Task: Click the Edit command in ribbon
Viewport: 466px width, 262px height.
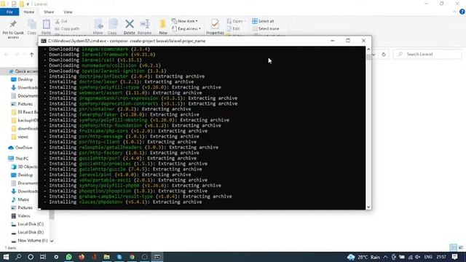Action: [234, 29]
